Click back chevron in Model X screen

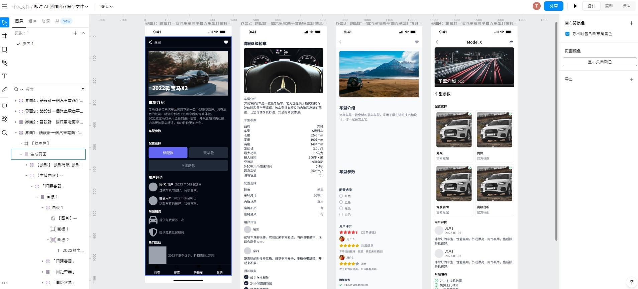coord(437,42)
